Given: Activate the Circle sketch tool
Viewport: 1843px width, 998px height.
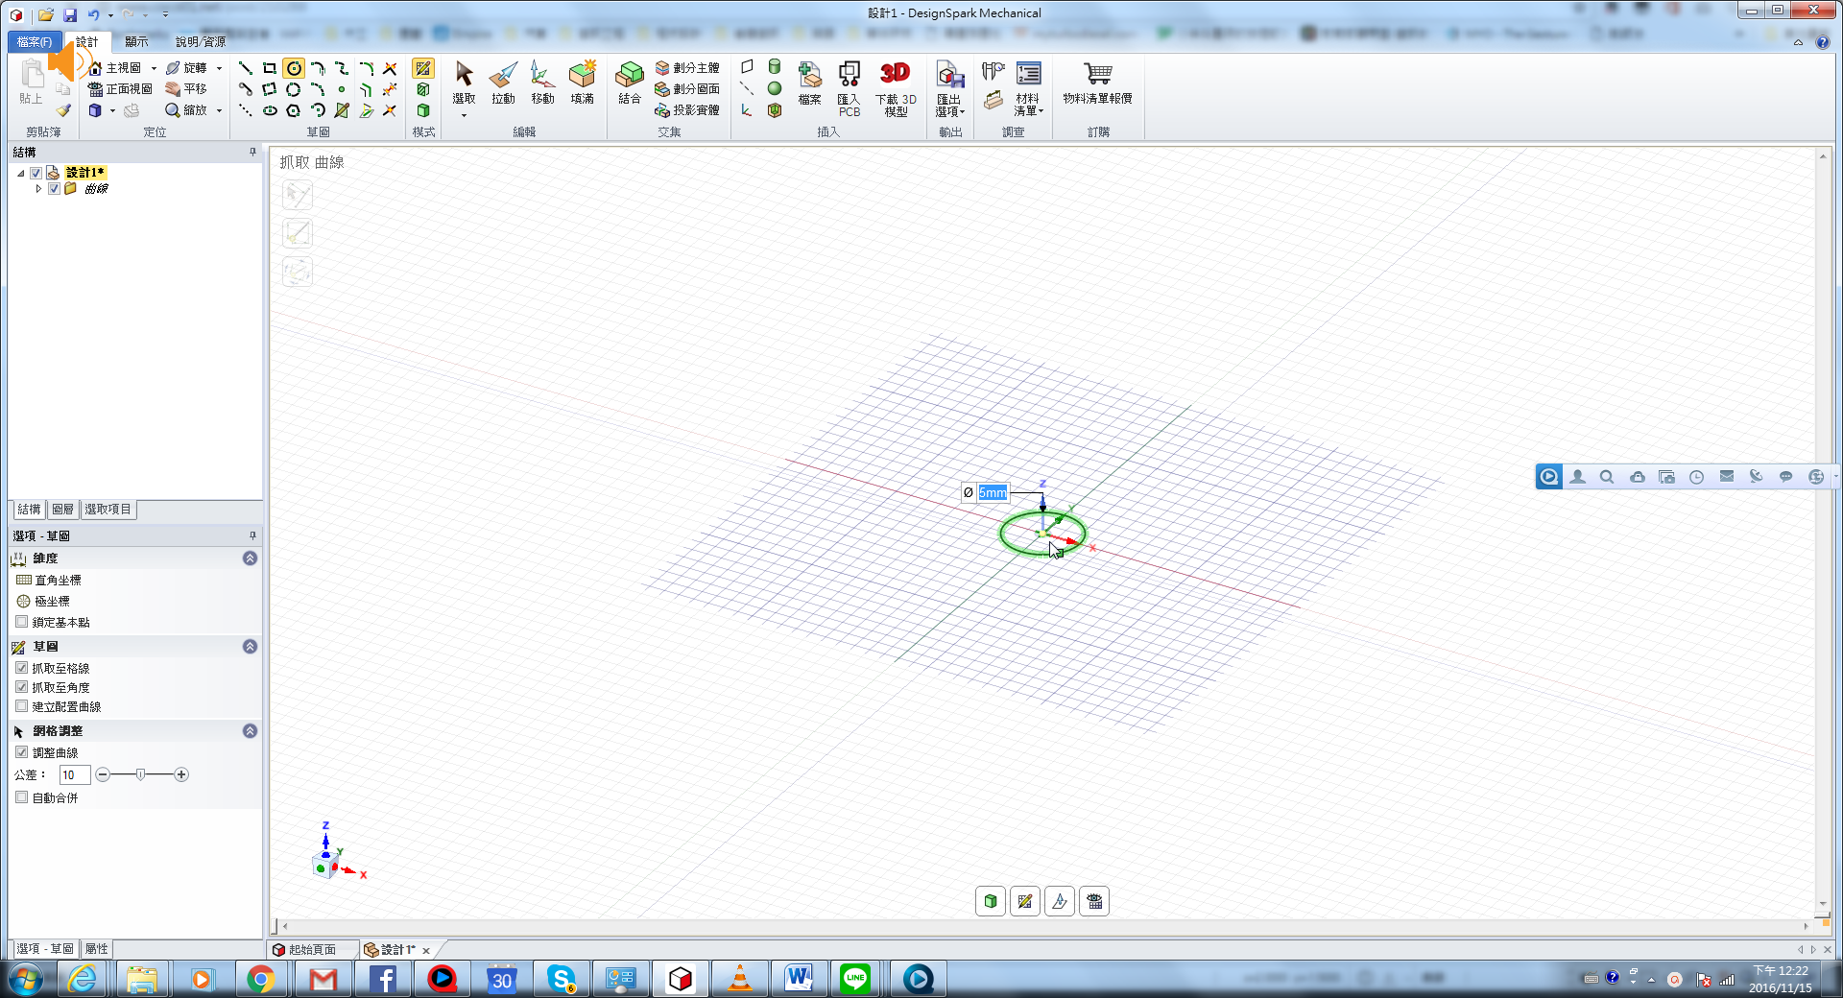Looking at the screenshot, I should pyautogui.click(x=294, y=68).
